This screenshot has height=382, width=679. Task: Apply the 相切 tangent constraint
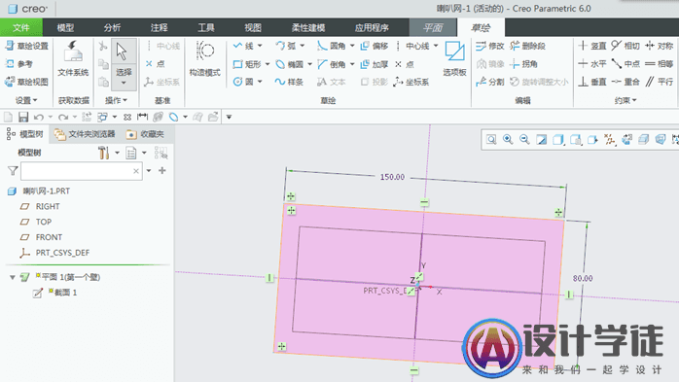[x=625, y=46]
